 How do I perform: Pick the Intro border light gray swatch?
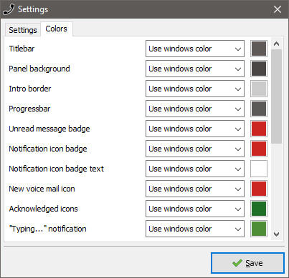tap(259, 89)
